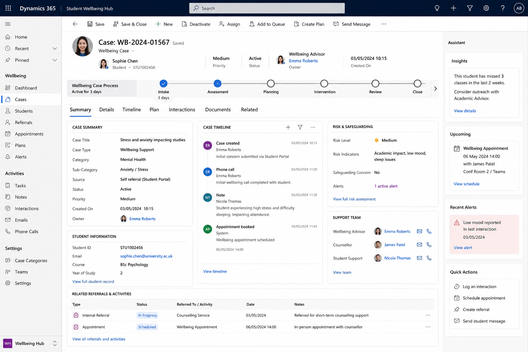Open the app launcher waffle icon
528x352 pixels.
point(8,8)
